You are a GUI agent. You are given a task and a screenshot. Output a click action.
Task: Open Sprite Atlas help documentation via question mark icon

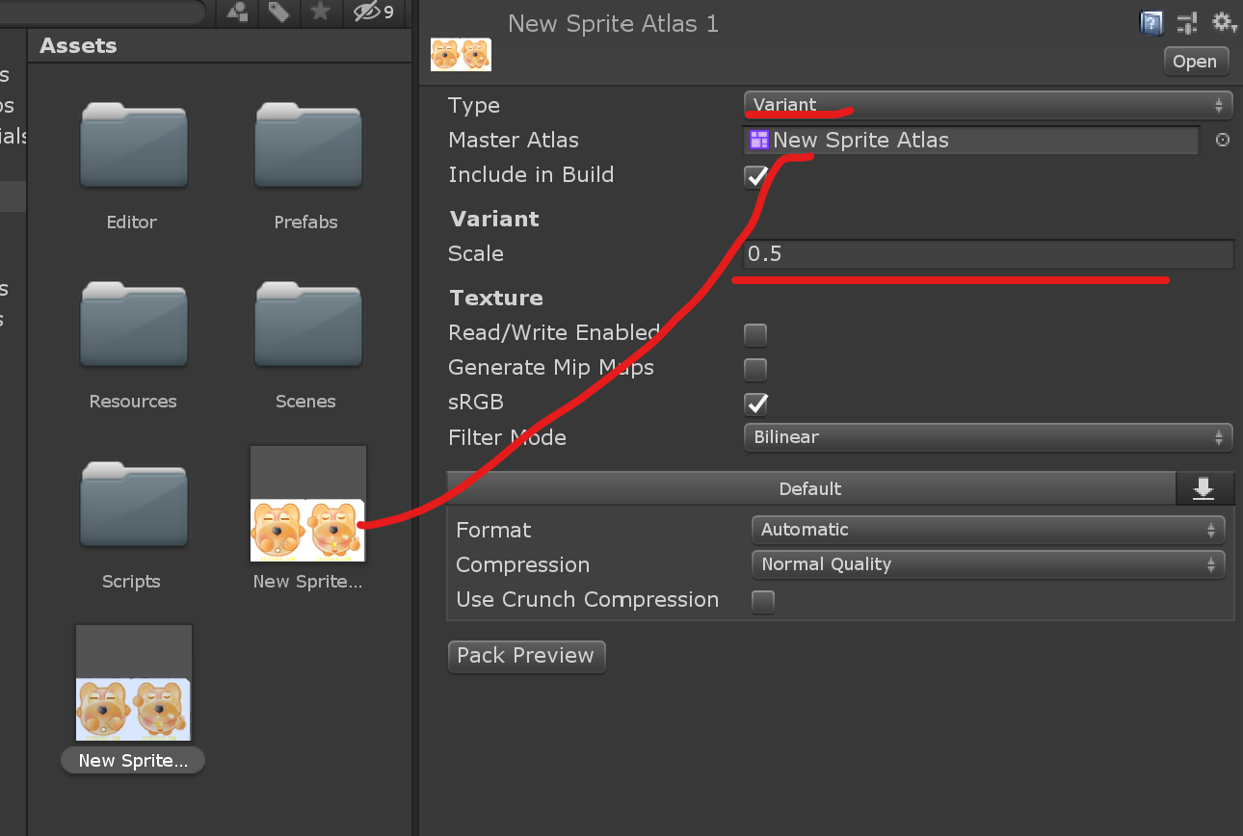click(1150, 22)
